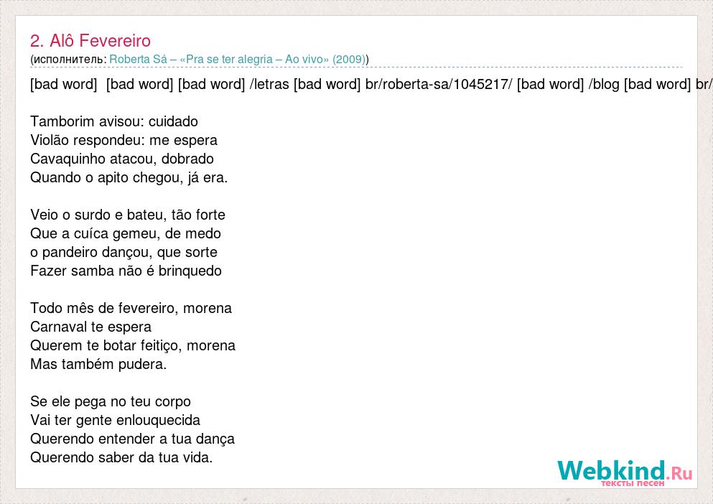Image resolution: width=713 pixels, height=504 pixels.
Task: Open the Roberta Sá album link
Action: 238,60
